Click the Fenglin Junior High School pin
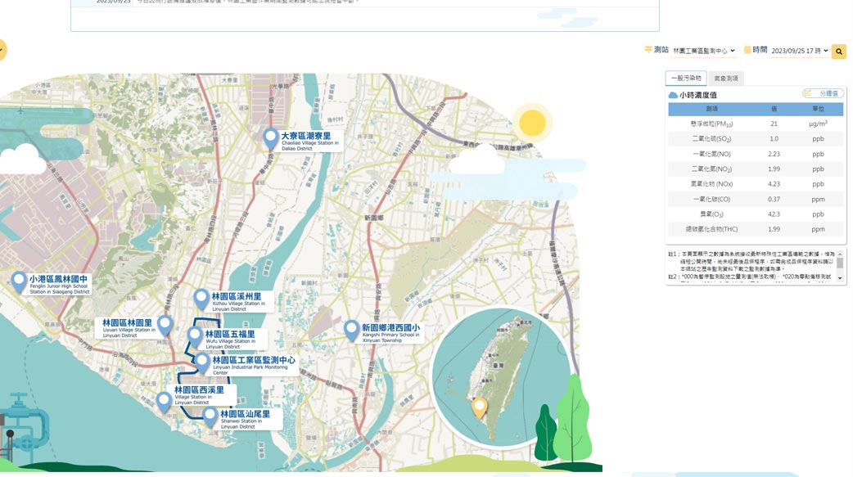 point(19,282)
